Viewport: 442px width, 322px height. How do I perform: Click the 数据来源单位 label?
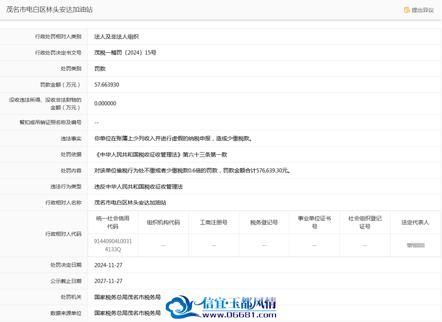coord(66,313)
